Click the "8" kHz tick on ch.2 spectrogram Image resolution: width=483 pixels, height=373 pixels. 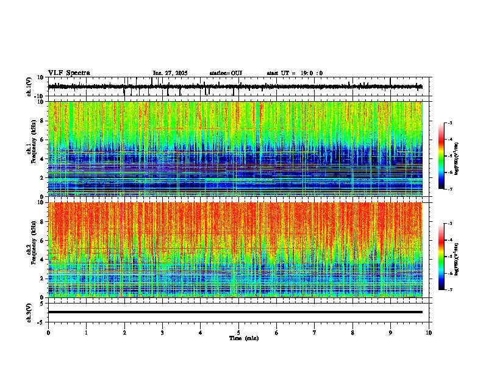42,222
